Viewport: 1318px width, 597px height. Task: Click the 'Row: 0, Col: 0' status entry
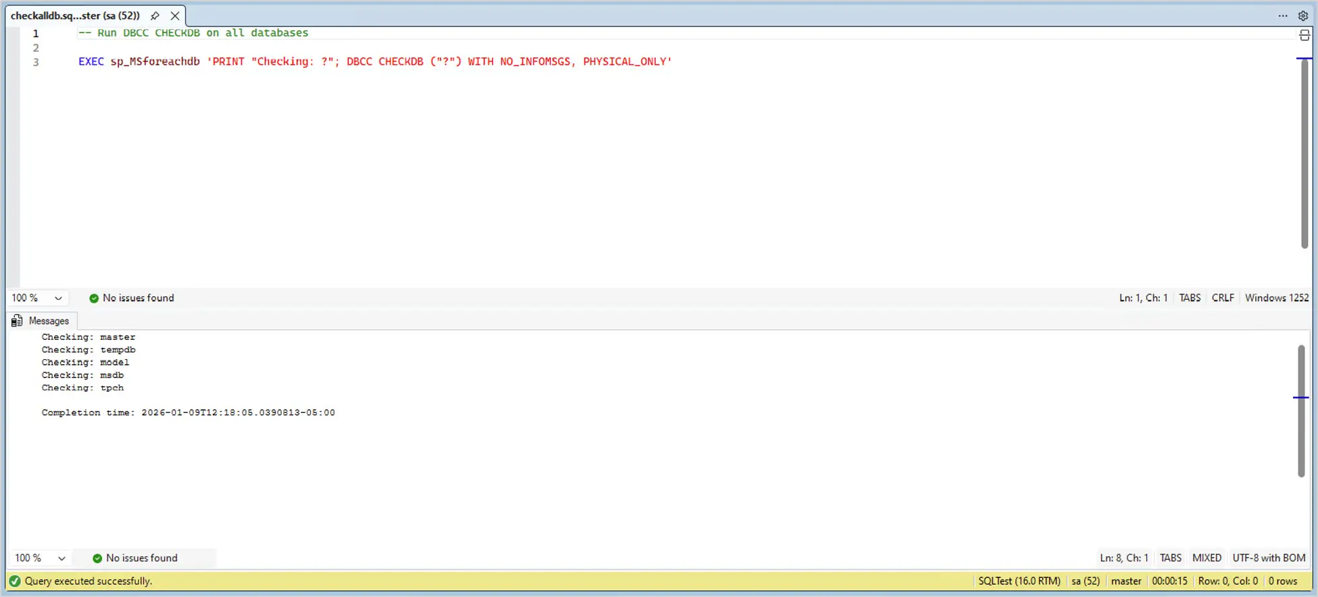click(x=1228, y=581)
